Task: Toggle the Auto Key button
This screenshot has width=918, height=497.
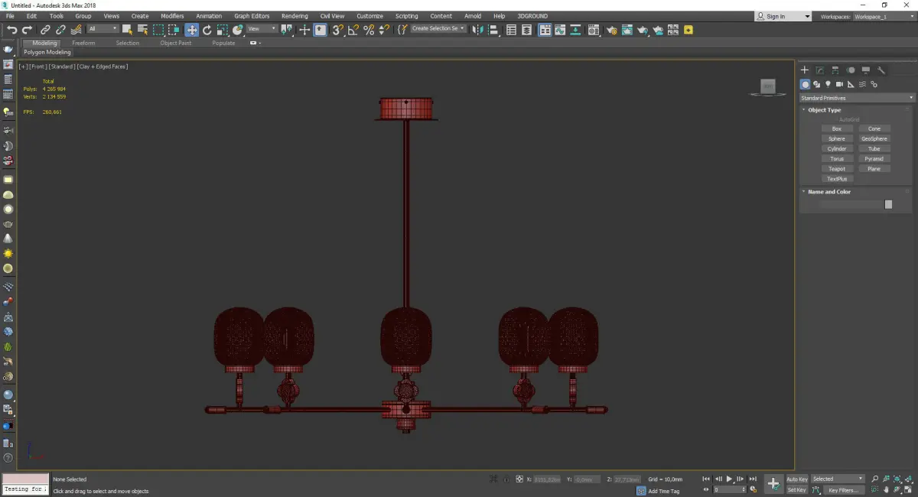Action: tap(797, 479)
